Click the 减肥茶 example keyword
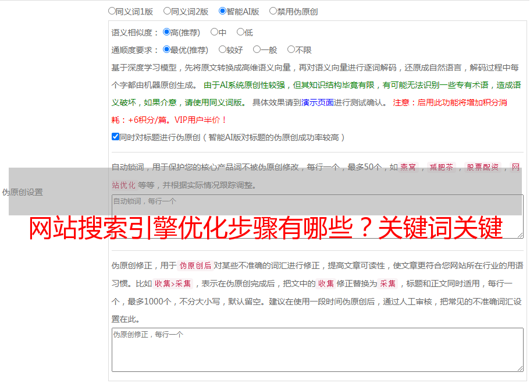Image resolution: width=530 pixels, height=383 pixels. 442,167
